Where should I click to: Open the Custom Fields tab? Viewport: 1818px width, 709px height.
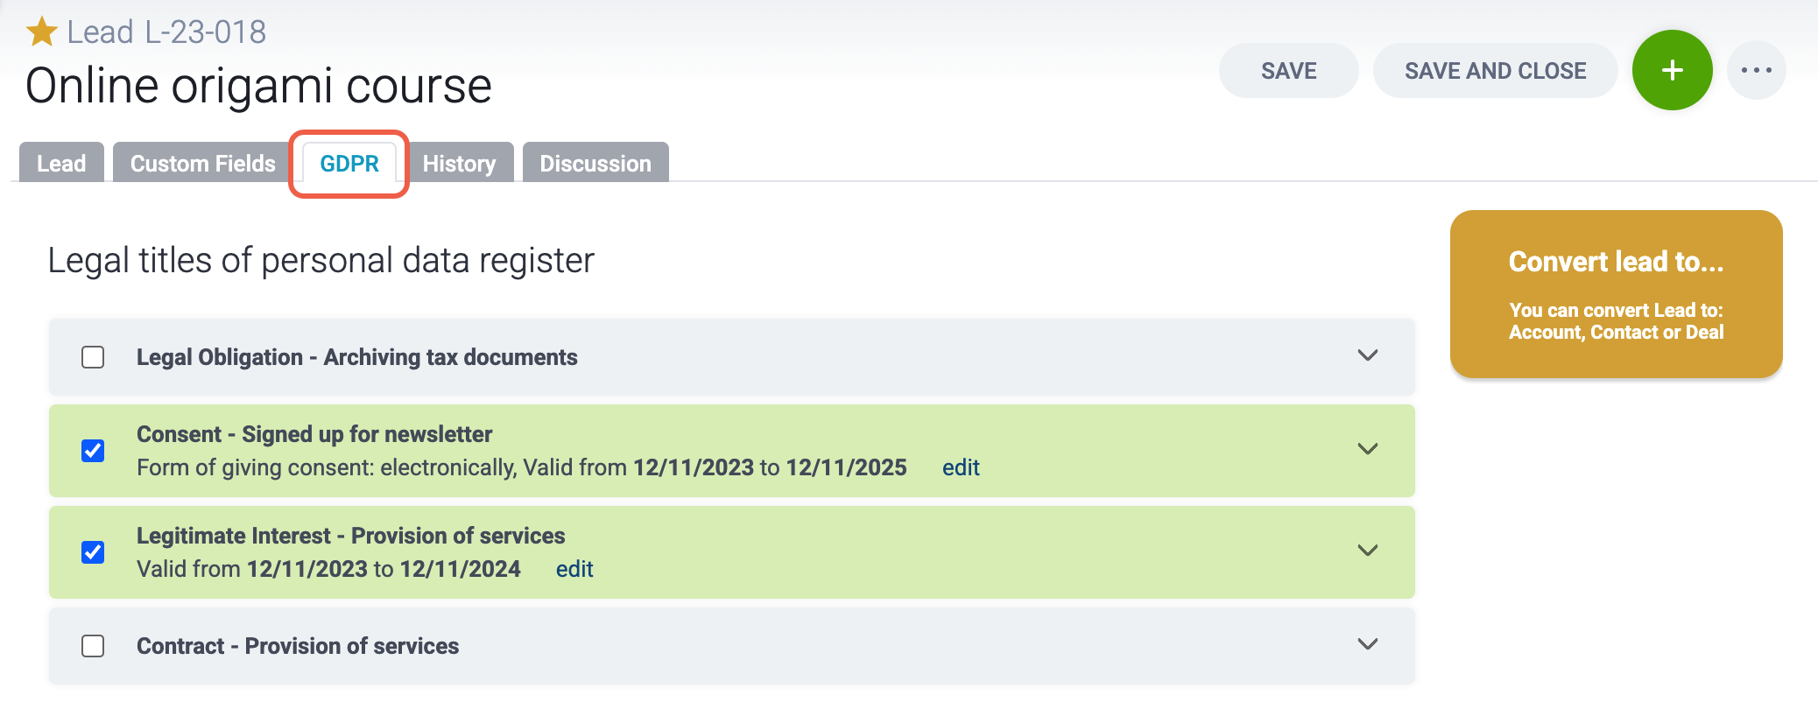202,163
